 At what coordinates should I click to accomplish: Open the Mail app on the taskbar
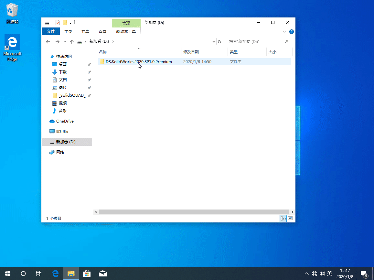[102, 274]
